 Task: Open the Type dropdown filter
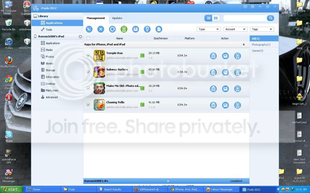tap(209, 29)
